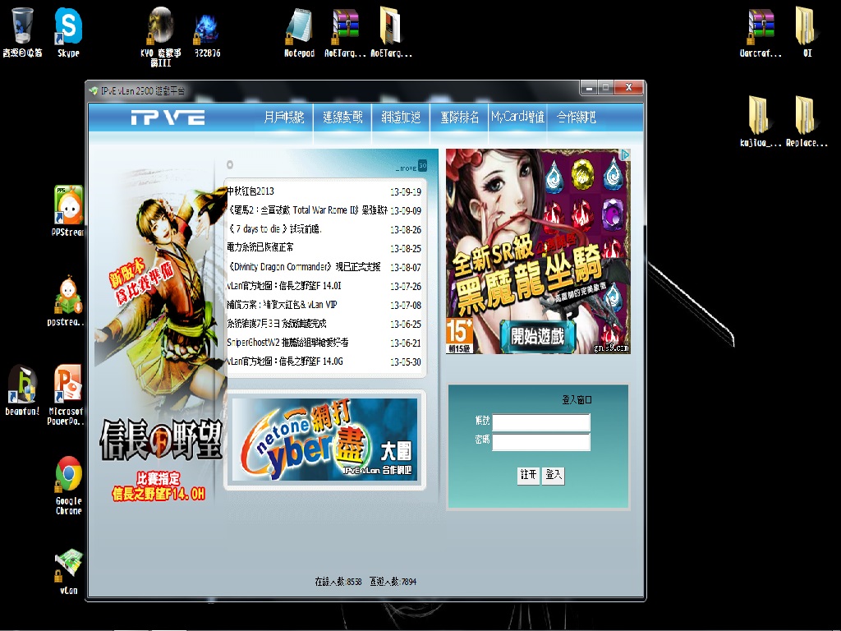Open the kujiua folder icon

(x=760, y=122)
